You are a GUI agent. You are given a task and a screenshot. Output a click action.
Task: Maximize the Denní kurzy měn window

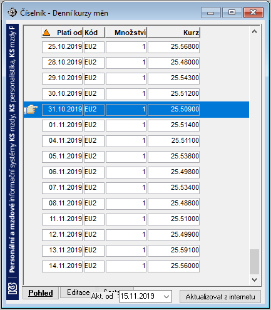(x=232, y=13)
